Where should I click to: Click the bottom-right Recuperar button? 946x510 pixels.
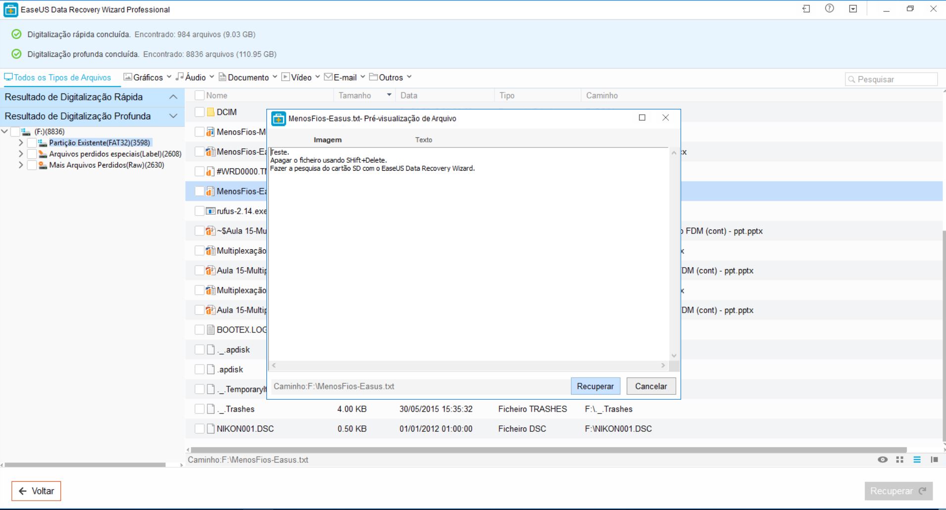pyautogui.click(x=898, y=491)
